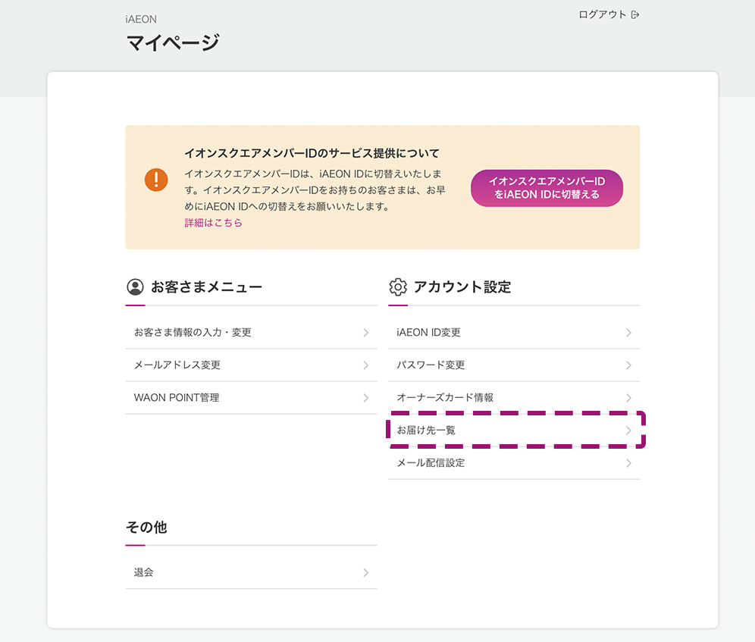
Task: Open オーナーズカード情報
Action: click(x=514, y=398)
